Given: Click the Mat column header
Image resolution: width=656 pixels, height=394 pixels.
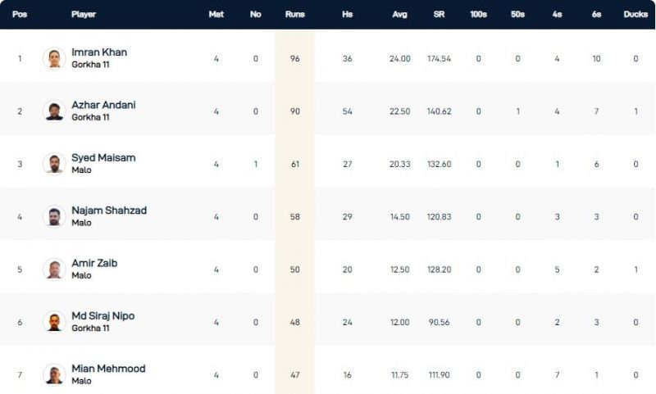Looking at the screenshot, I should pos(216,15).
